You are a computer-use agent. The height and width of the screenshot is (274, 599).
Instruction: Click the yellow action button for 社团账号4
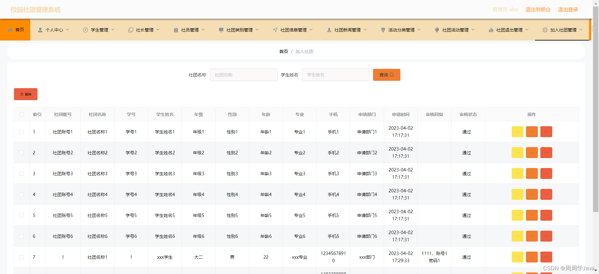pos(517,195)
